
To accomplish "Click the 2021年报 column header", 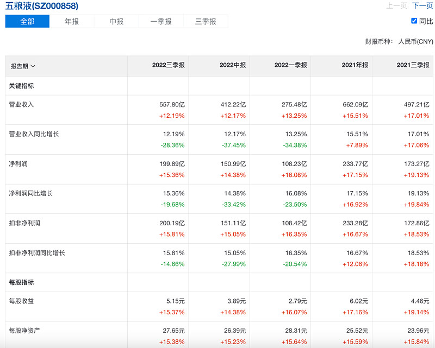I will pyautogui.click(x=355, y=65).
